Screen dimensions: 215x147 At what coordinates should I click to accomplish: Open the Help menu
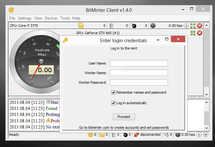point(76,18)
